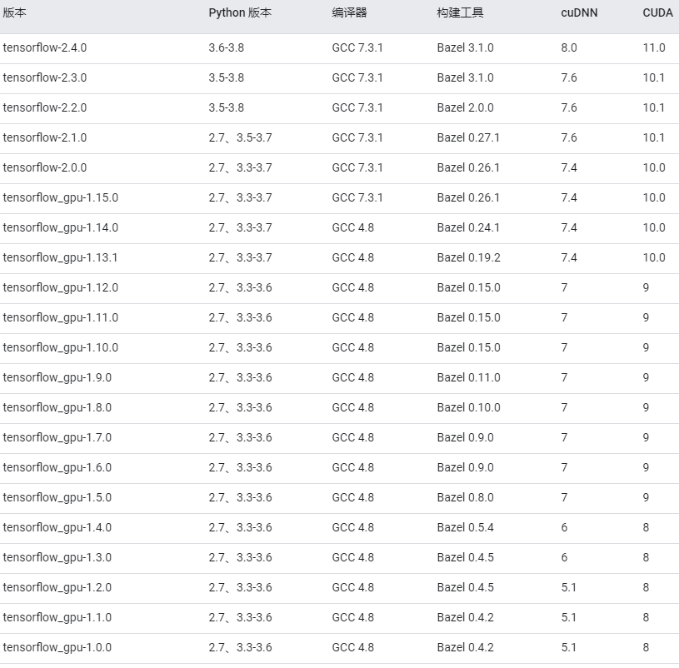Click the 版本 column header
The height and width of the screenshot is (668, 679).
[14, 12]
